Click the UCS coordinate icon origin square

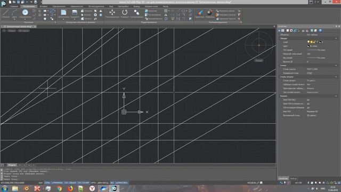(124, 112)
